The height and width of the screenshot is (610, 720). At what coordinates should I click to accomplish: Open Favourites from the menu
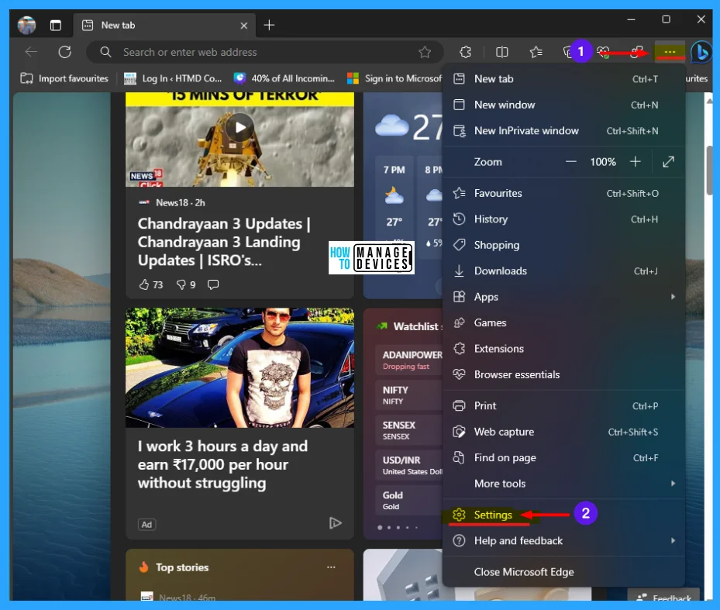pyautogui.click(x=563, y=193)
